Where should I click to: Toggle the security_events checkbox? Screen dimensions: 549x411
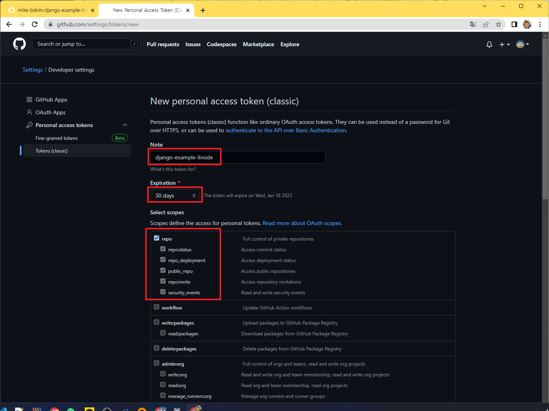click(163, 292)
